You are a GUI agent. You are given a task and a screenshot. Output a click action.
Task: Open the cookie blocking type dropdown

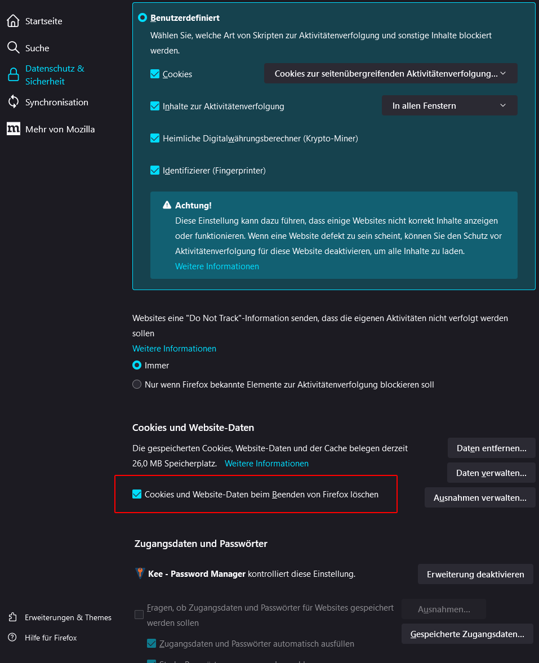tap(390, 73)
